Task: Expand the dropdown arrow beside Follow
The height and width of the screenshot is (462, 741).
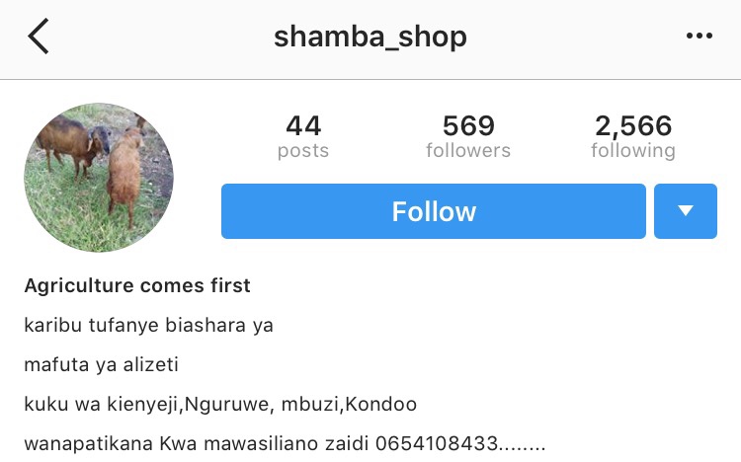Action: [686, 211]
